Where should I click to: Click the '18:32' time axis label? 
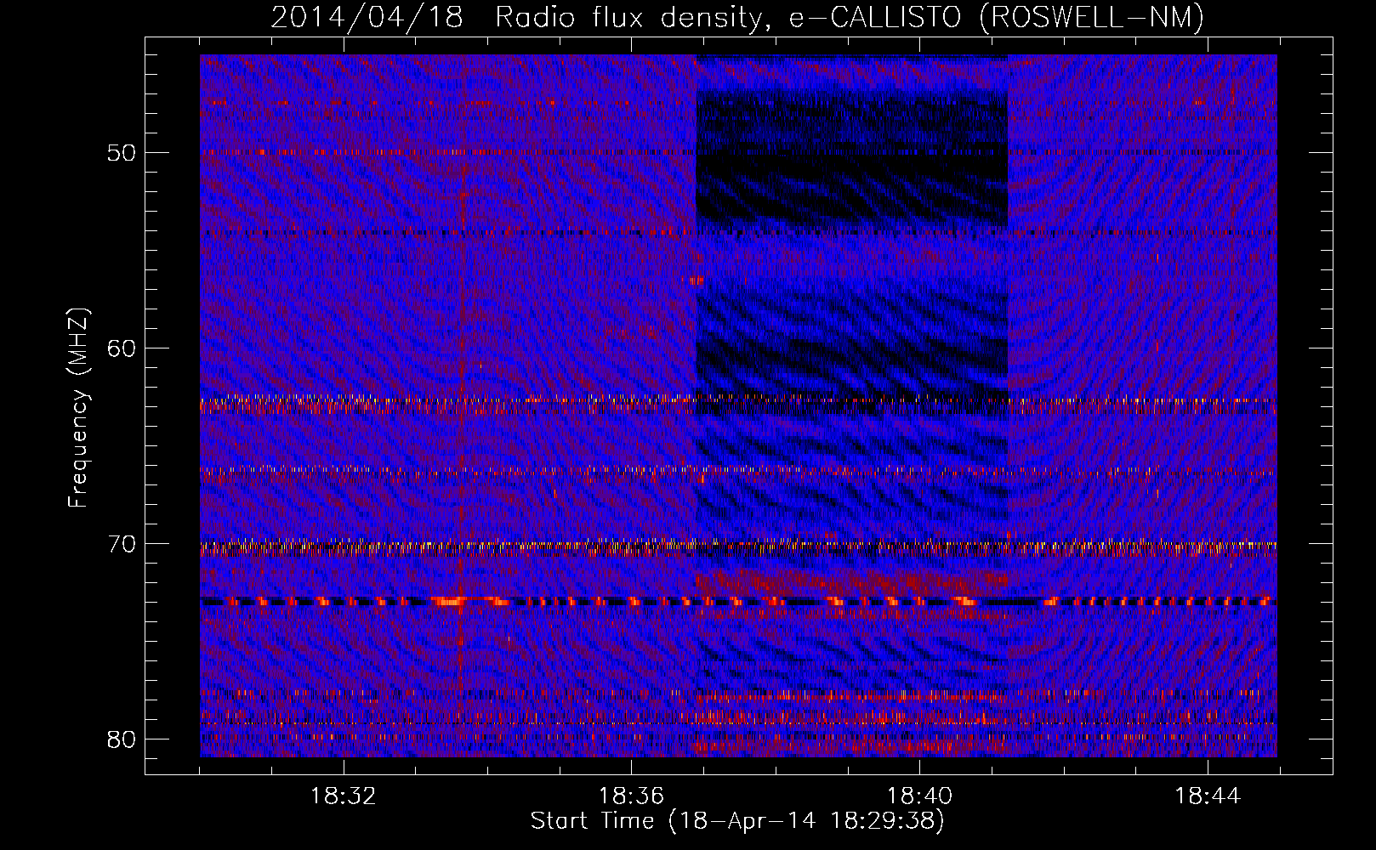pyautogui.click(x=344, y=796)
